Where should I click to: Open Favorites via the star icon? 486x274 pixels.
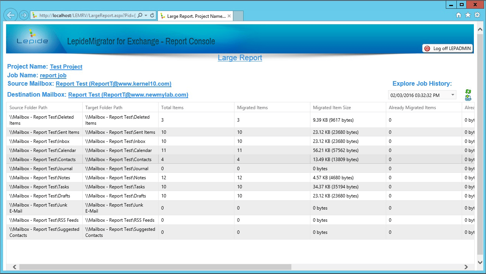[468, 15]
